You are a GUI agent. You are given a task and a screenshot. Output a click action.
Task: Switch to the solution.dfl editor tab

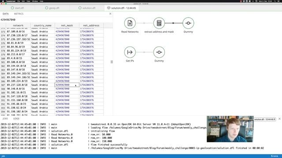click(x=87, y=8)
